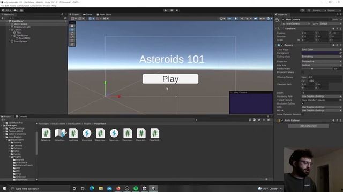Open the Tag MainCamera dropdown
This screenshot has width=343, height=192.
[x=298, y=23]
